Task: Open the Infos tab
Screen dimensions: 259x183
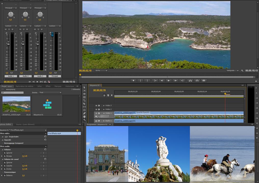Action: coord(40,86)
